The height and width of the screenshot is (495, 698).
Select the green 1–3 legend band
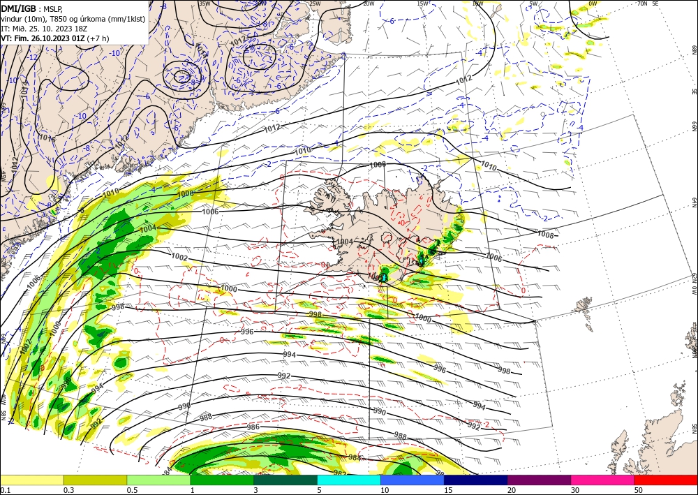click(222, 480)
